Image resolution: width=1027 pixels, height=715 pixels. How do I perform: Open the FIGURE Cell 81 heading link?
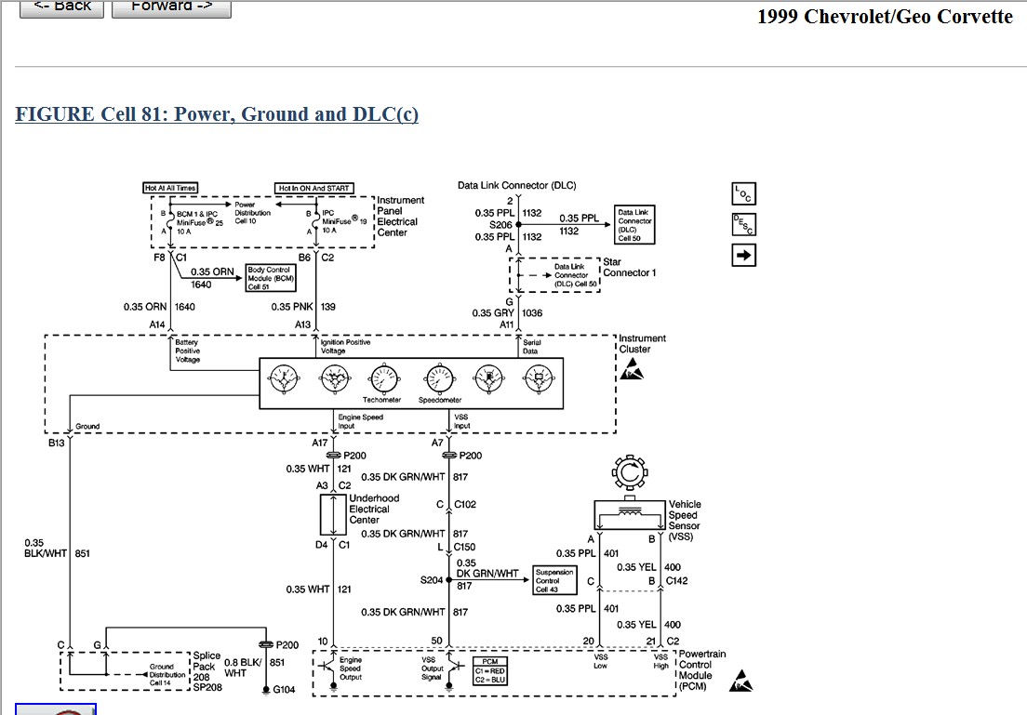coord(217,114)
